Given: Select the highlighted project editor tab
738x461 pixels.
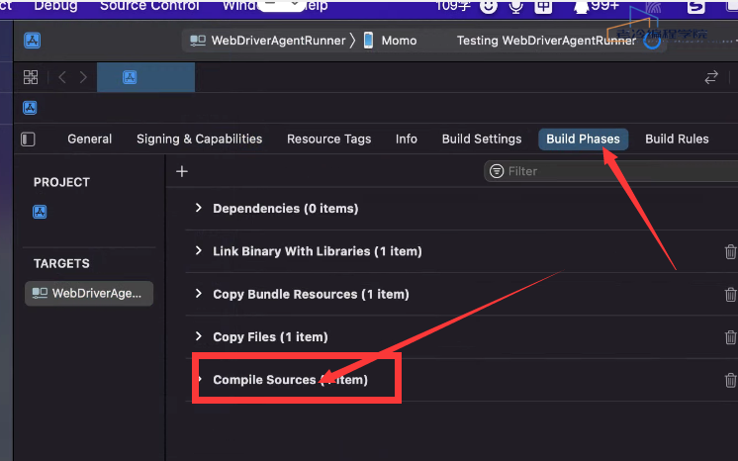Looking at the screenshot, I should tap(145, 77).
